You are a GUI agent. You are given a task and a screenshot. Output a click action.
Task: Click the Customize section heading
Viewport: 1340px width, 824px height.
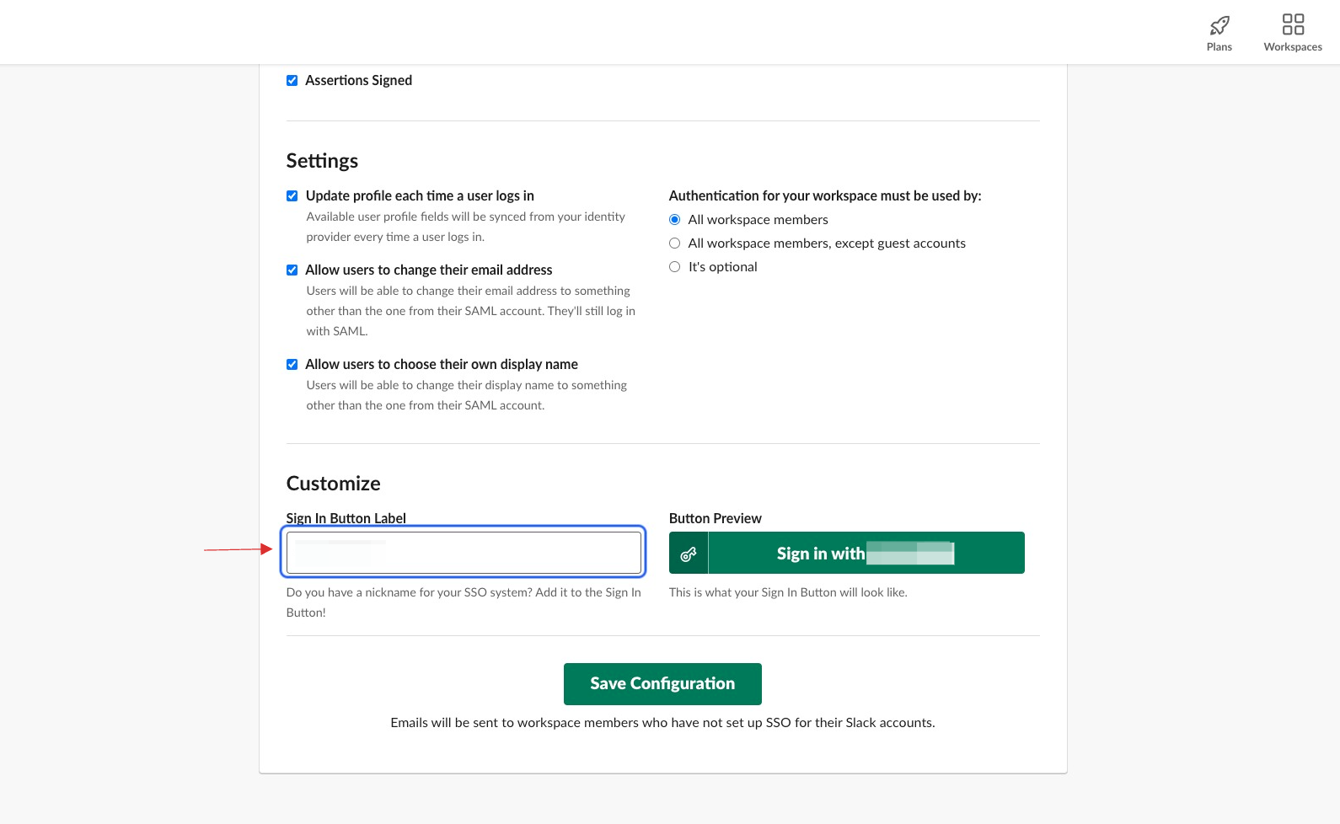click(x=333, y=484)
